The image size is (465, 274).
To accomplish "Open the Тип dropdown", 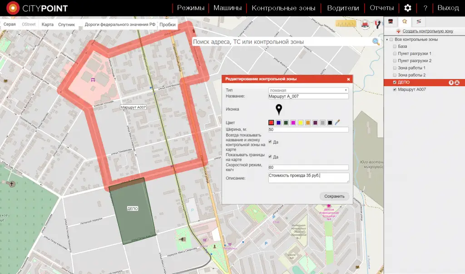I will click(308, 90).
